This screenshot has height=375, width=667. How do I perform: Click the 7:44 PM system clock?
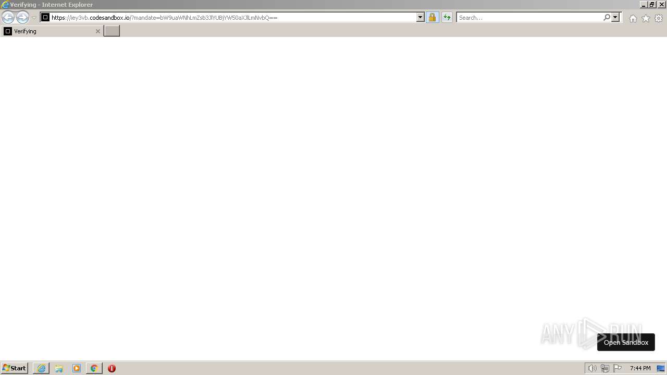click(640, 368)
